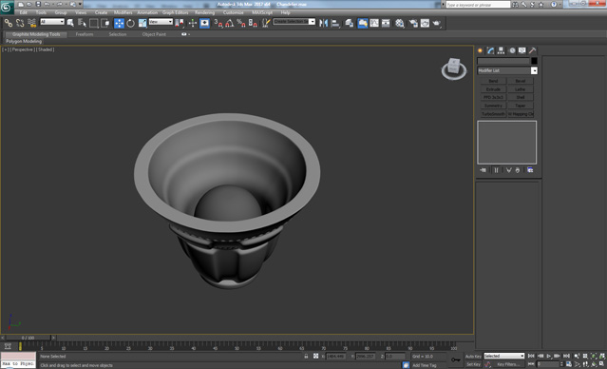Apply the Bend modifier button
Viewport: 607px width, 369px height.
[x=493, y=81]
